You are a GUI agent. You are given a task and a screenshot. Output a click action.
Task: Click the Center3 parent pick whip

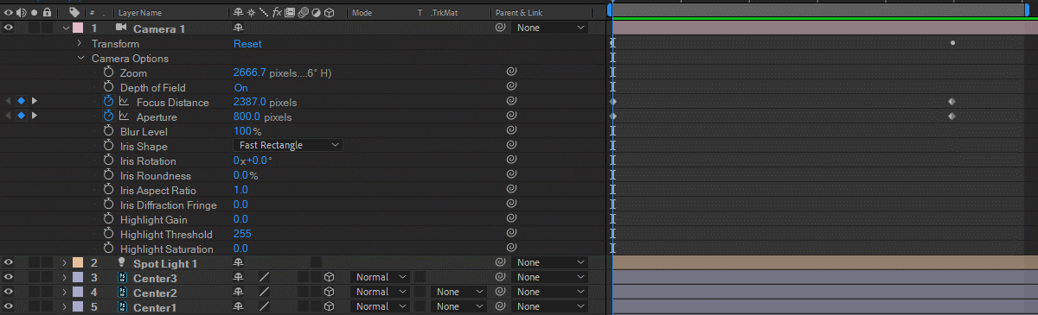tap(499, 277)
